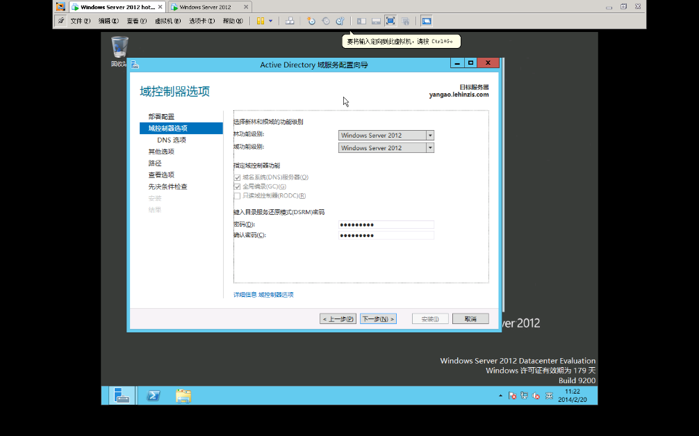Click the 确认密码(C) password field

[x=386, y=235]
